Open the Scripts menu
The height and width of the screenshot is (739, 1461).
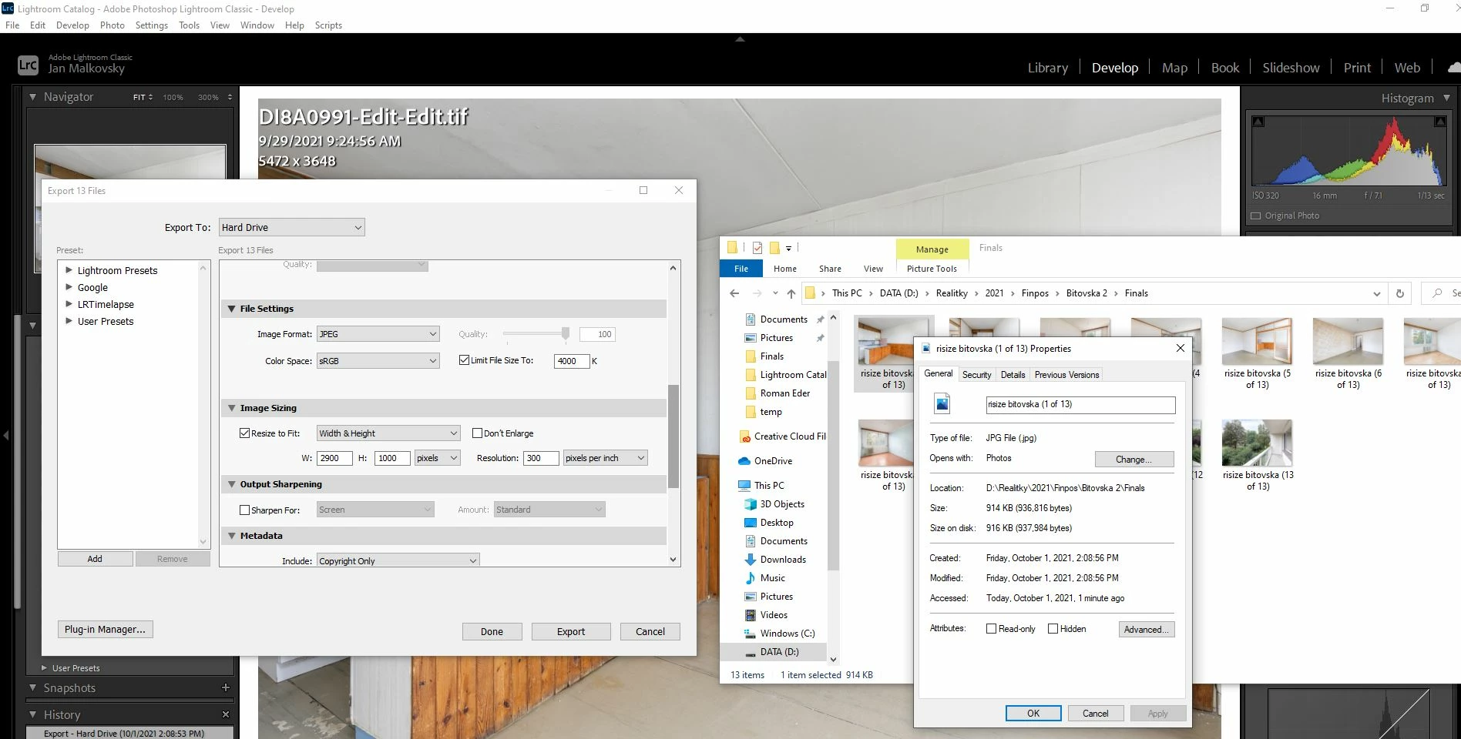[328, 25]
